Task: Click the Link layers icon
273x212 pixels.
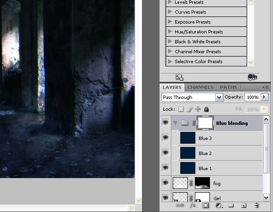Action: coord(180,205)
